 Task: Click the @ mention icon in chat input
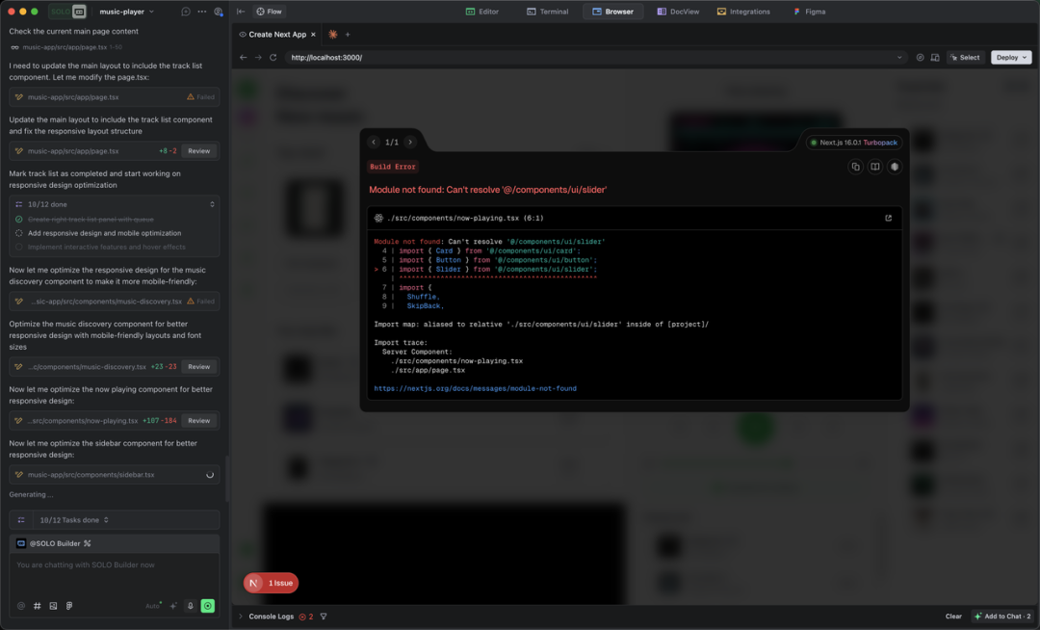(21, 606)
